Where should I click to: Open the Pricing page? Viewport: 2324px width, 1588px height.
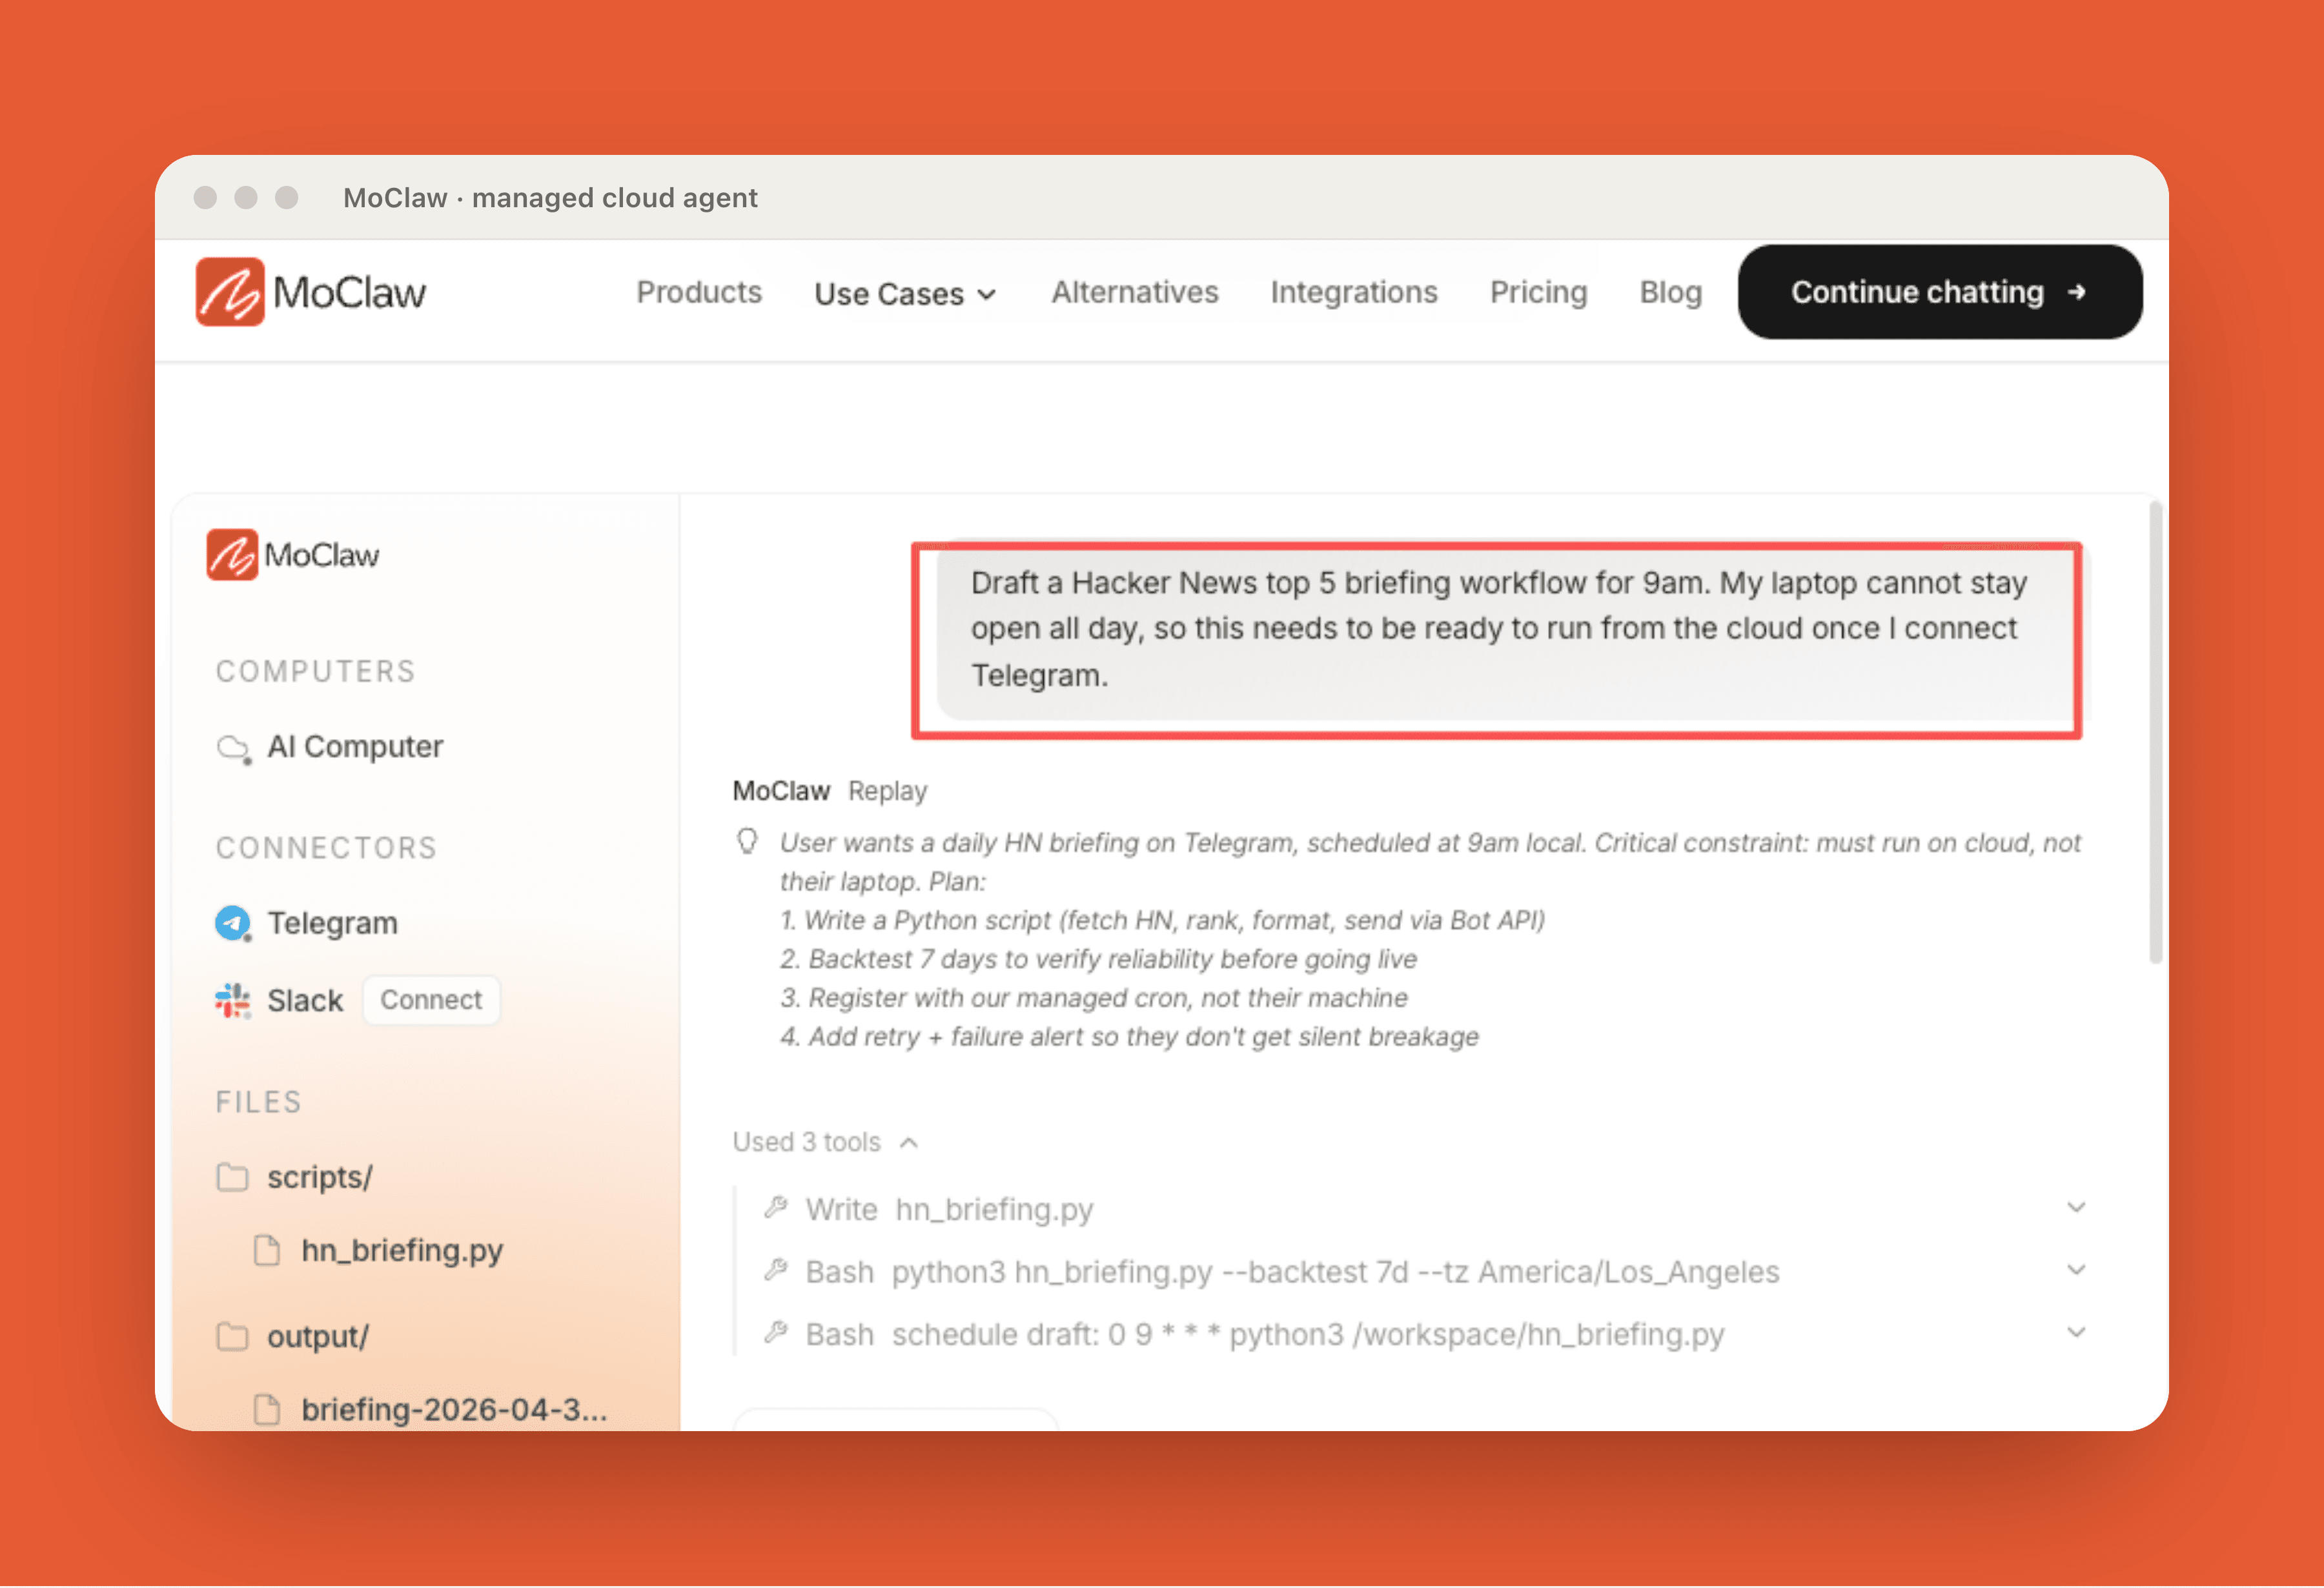(x=1539, y=292)
